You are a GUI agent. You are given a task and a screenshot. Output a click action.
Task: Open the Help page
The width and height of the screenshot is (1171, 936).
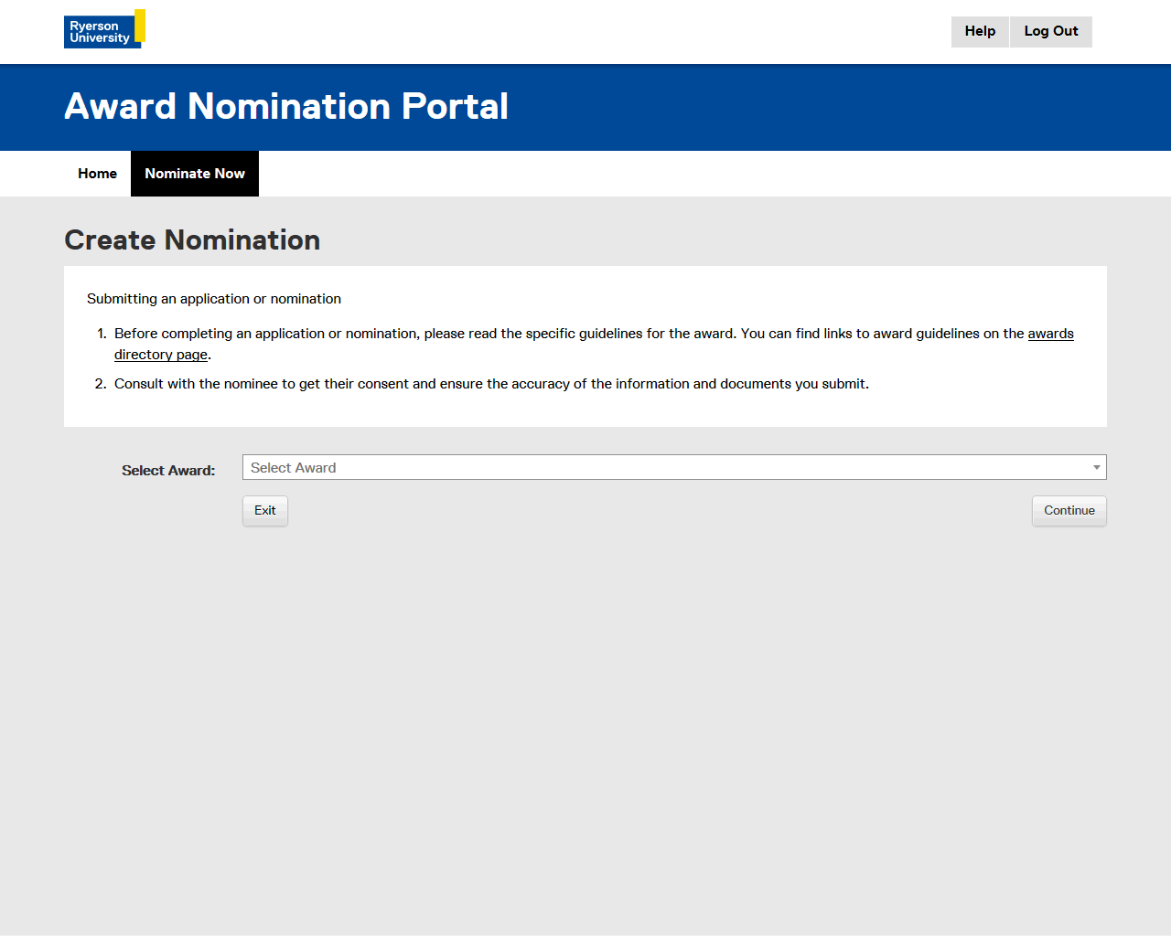pos(980,31)
